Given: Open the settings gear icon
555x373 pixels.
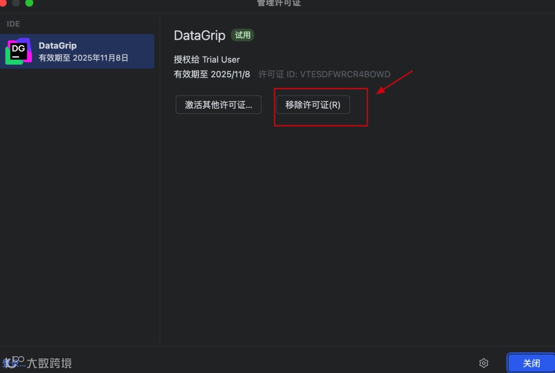Looking at the screenshot, I should 484,363.
